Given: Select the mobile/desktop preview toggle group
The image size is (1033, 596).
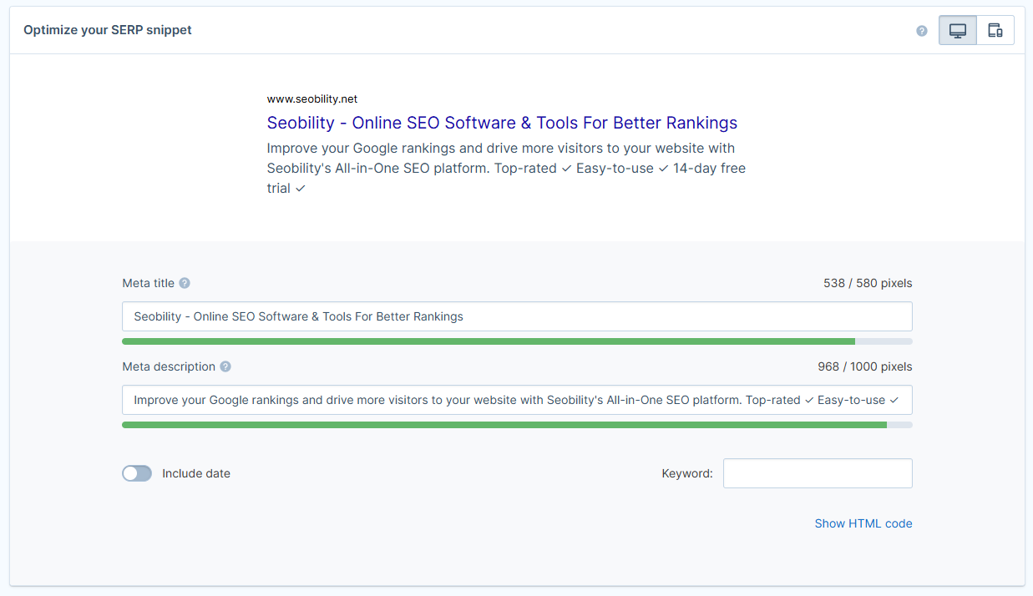Looking at the screenshot, I should (x=975, y=29).
